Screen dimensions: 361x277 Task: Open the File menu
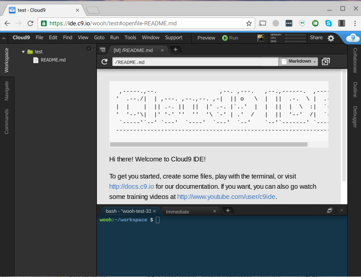[x=39, y=38]
